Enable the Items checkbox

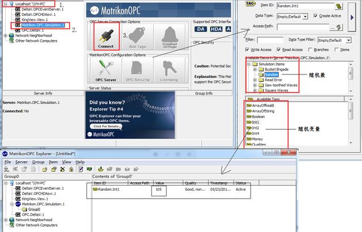pos(337,50)
